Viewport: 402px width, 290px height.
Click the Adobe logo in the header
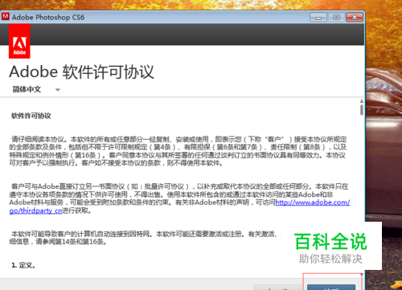19,41
